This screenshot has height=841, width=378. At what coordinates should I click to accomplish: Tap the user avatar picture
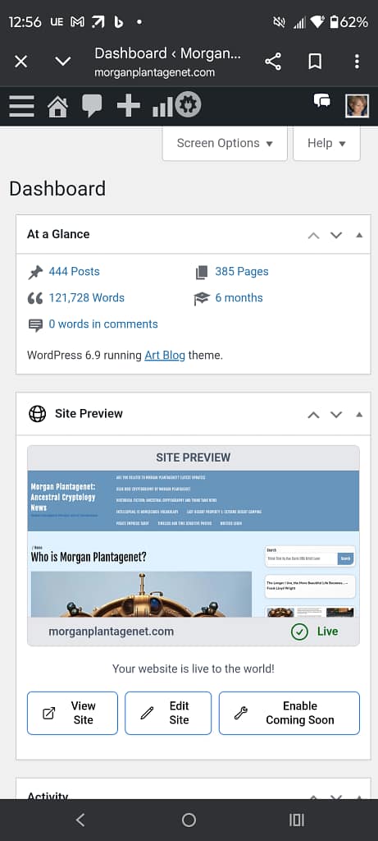(x=357, y=106)
